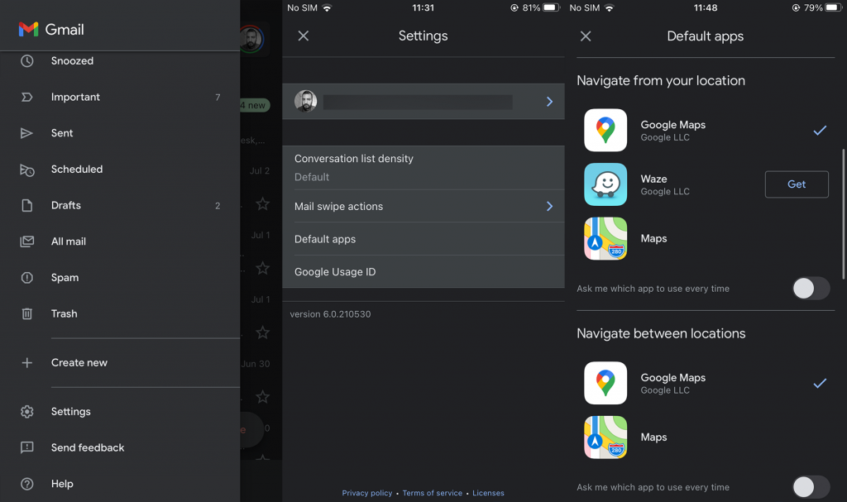Tap the Waze app icon
The height and width of the screenshot is (502, 847).
point(605,184)
